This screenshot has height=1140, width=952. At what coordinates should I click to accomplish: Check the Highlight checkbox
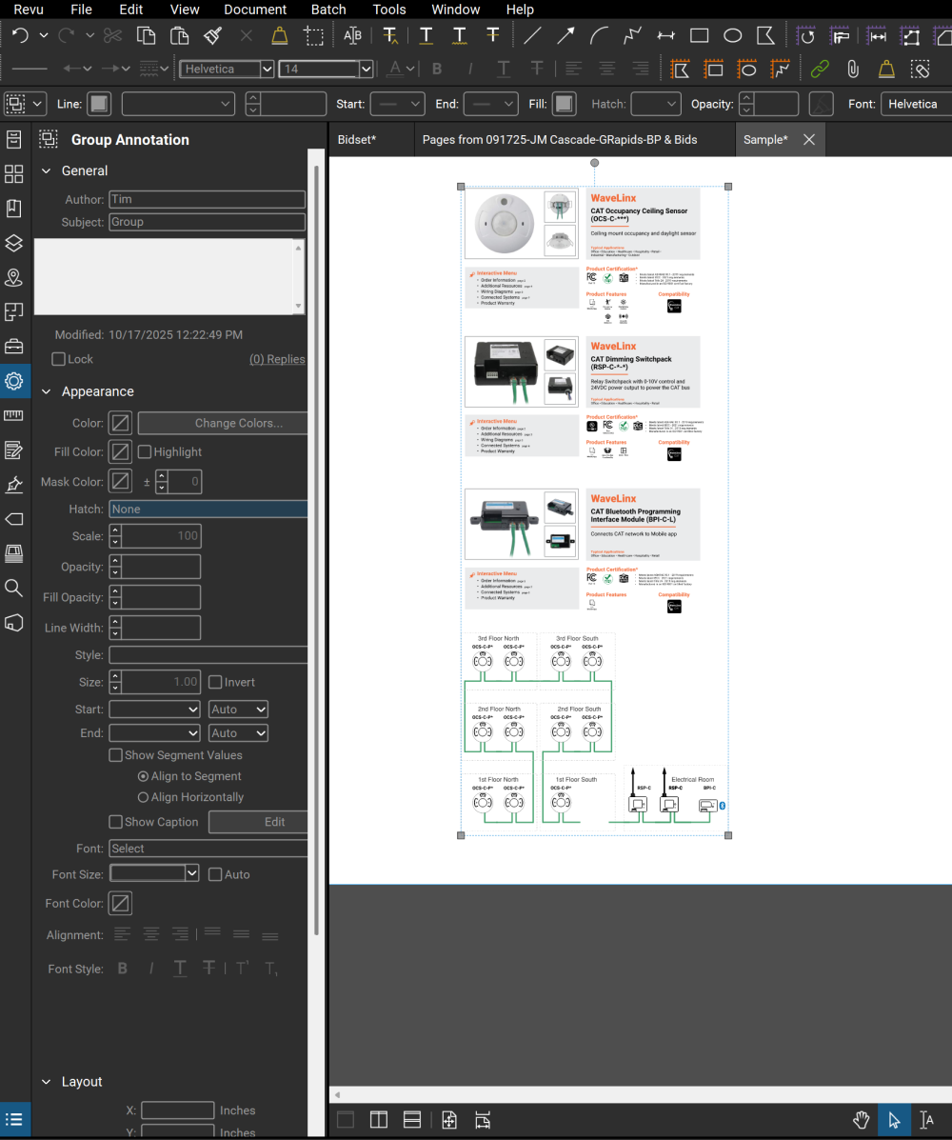[x=145, y=451]
